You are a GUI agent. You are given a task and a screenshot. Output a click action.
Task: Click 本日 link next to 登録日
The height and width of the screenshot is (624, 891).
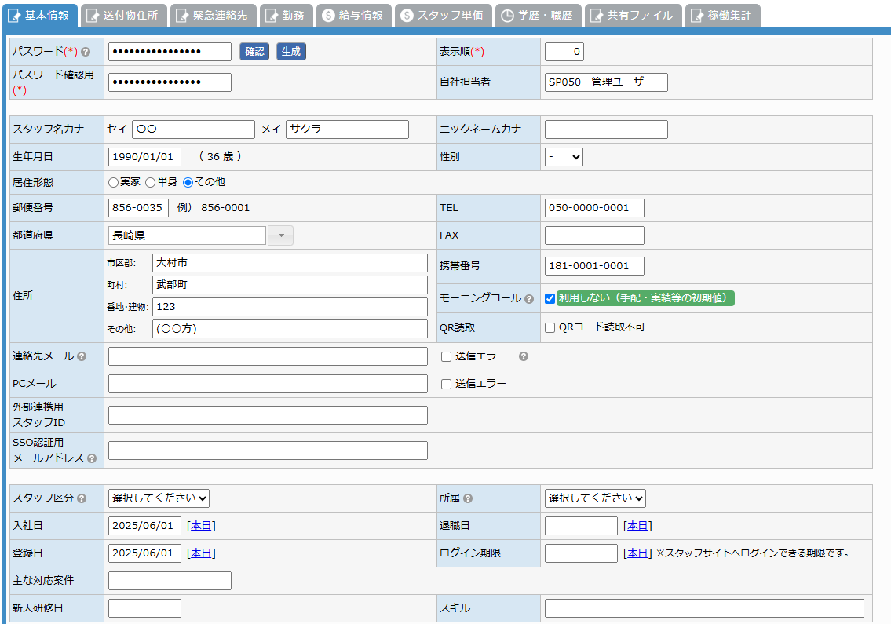(x=201, y=553)
